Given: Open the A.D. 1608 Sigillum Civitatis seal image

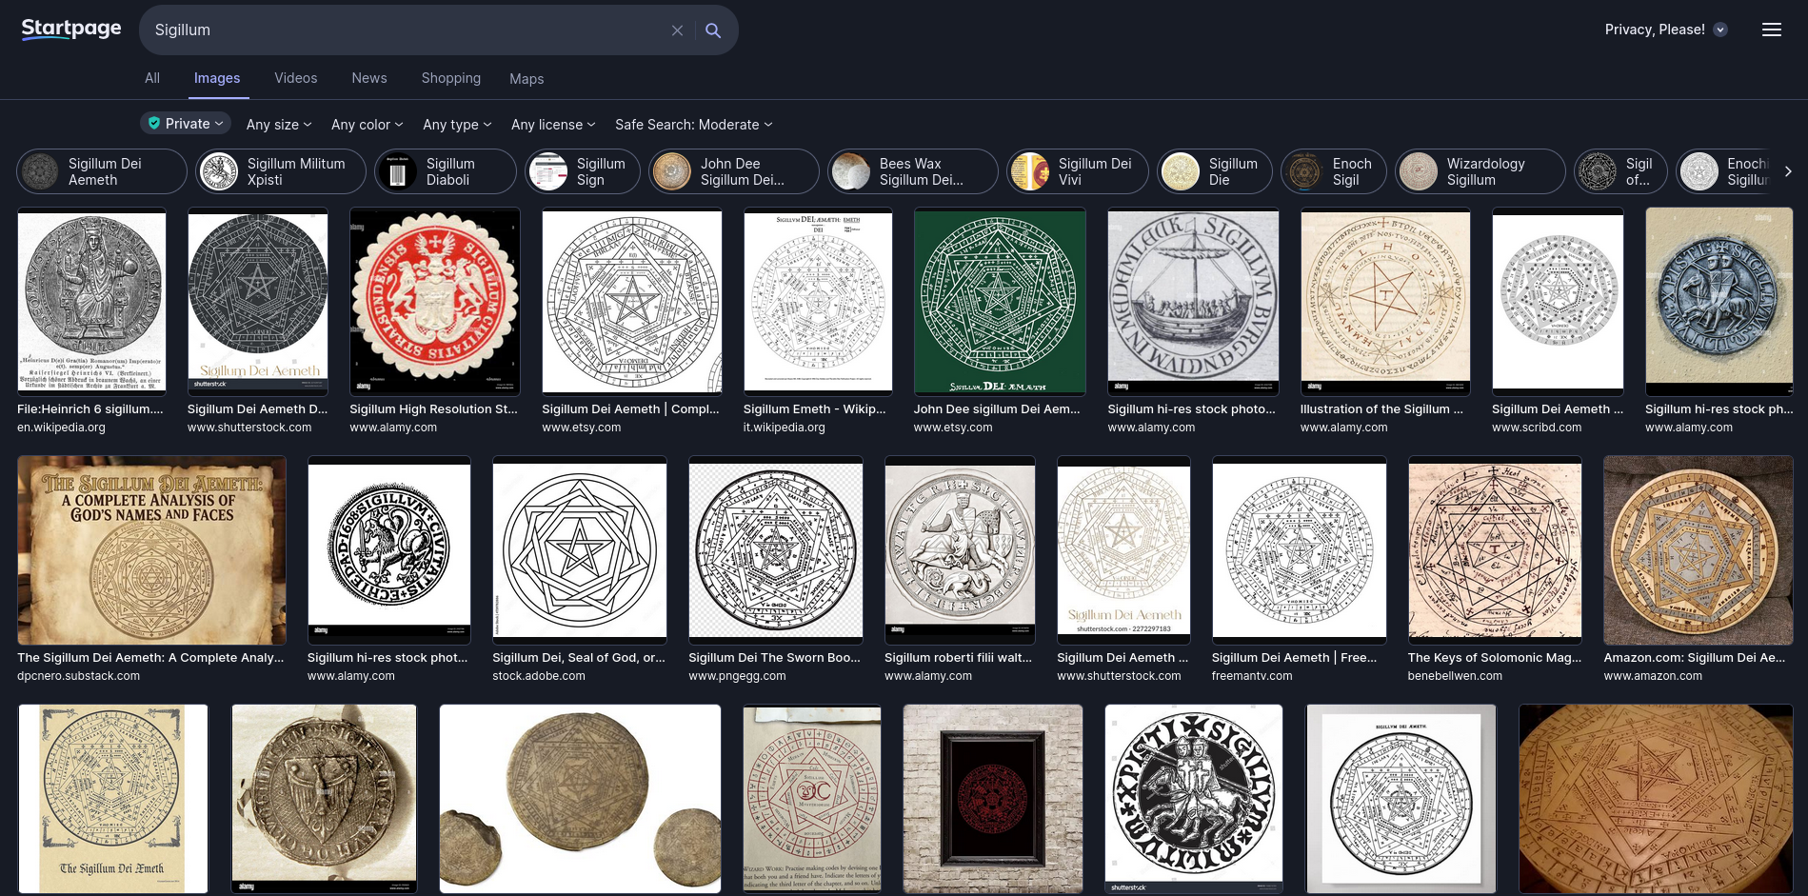Looking at the screenshot, I should point(389,549).
